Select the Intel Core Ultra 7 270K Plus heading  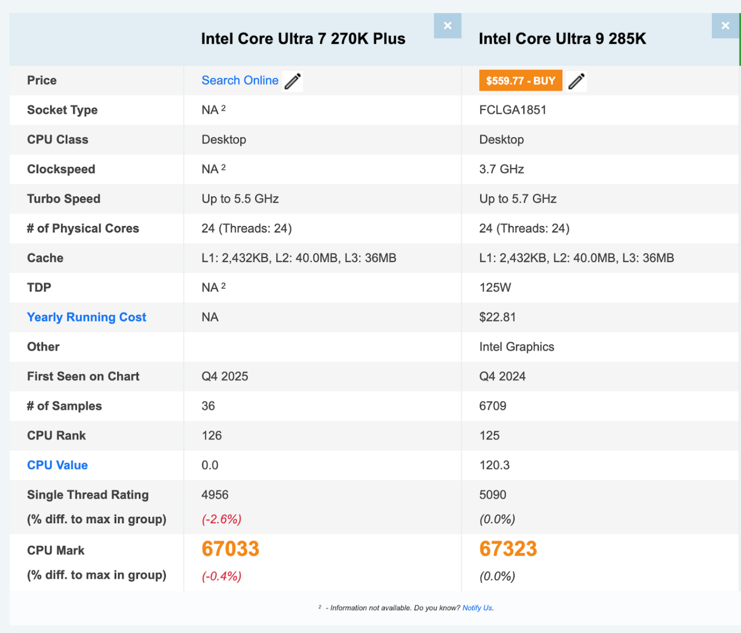(x=303, y=38)
